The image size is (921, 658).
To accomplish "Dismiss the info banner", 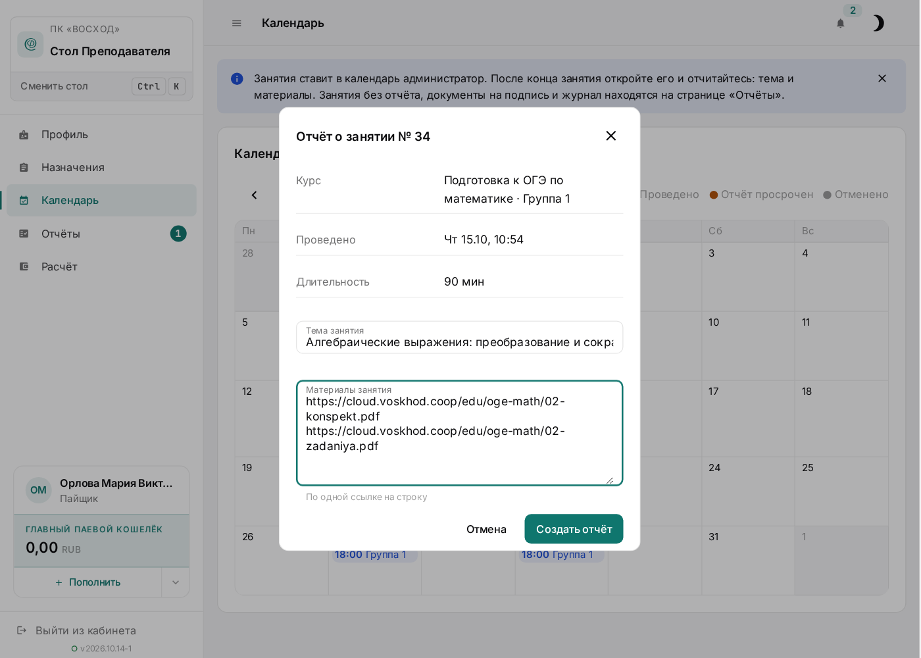I will 882,78.
